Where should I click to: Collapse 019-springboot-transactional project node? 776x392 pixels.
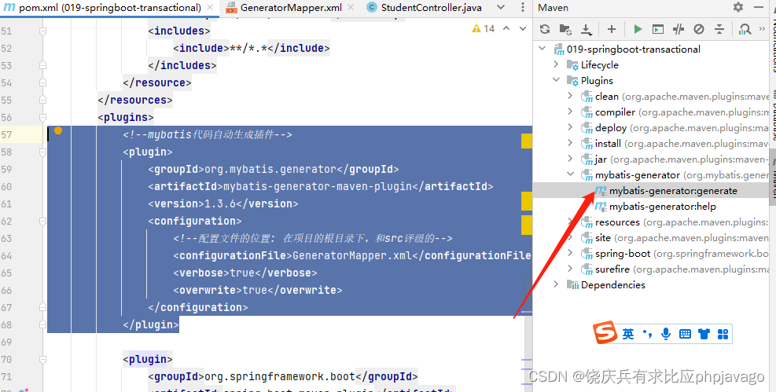tap(542, 49)
